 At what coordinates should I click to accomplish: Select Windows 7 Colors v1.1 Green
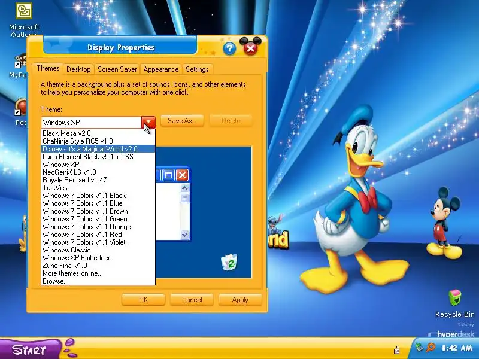(98, 219)
